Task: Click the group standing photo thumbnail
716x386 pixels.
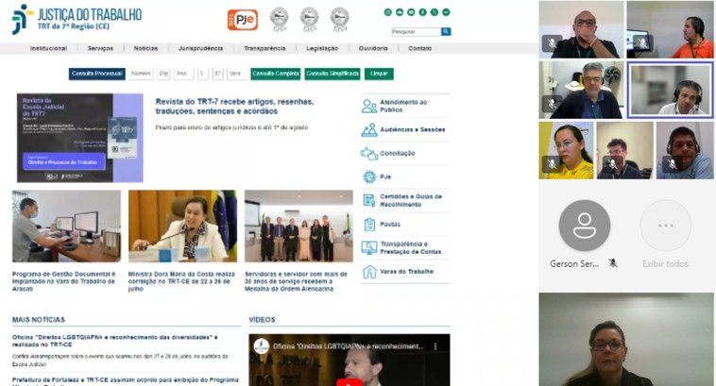Action: [x=298, y=227]
